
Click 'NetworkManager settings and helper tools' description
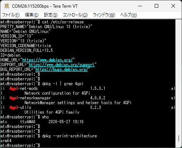pos(78,103)
